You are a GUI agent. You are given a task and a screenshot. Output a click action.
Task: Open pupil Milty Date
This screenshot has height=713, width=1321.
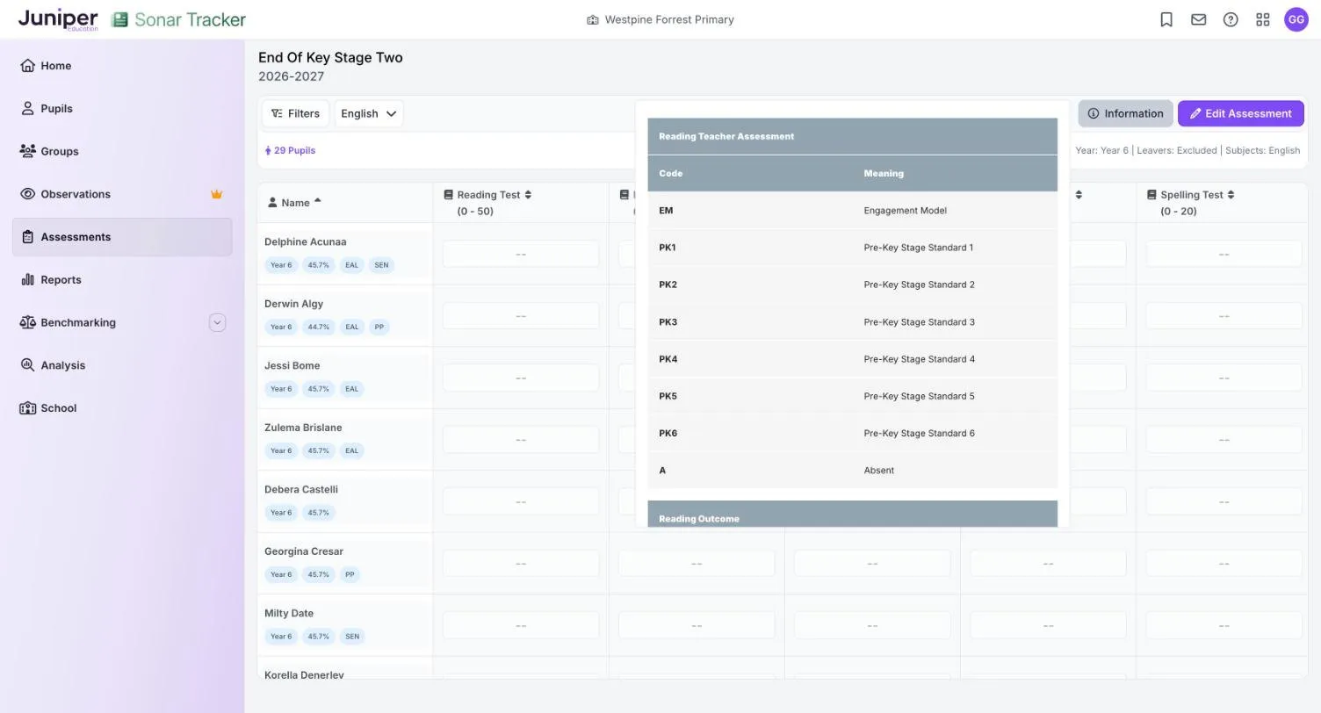(289, 613)
